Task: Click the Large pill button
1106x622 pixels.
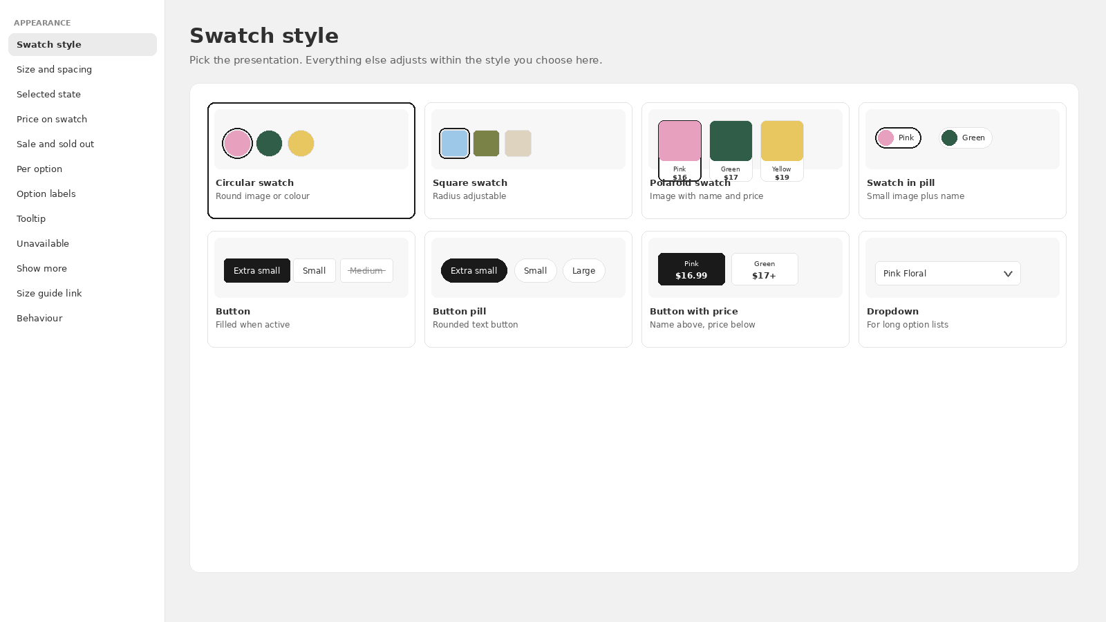Action: [x=583, y=271]
